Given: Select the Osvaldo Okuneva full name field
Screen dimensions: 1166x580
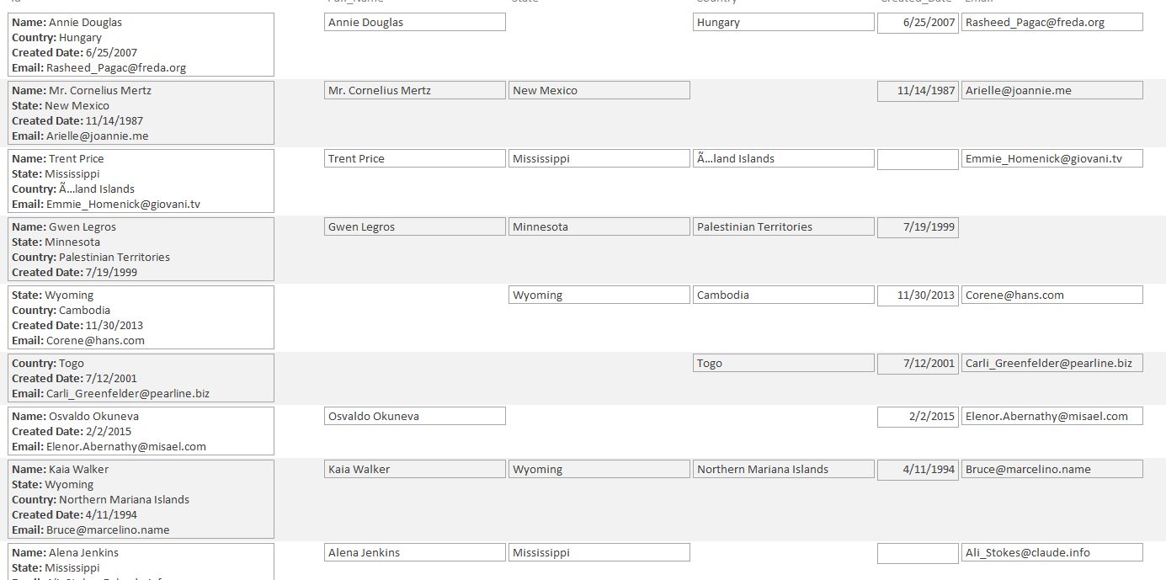Looking at the screenshot, I should (415, 416).
